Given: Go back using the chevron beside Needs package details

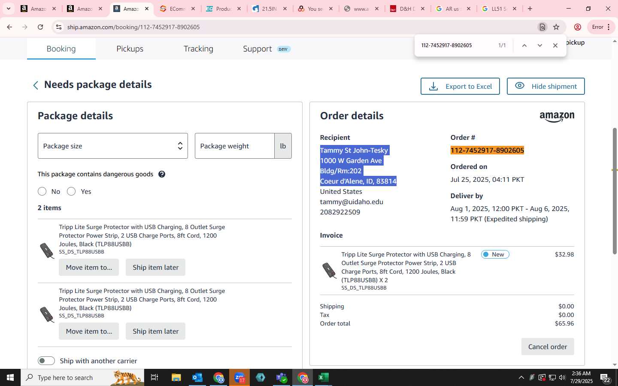Looking at the screenshot, I should pos(36,85).
